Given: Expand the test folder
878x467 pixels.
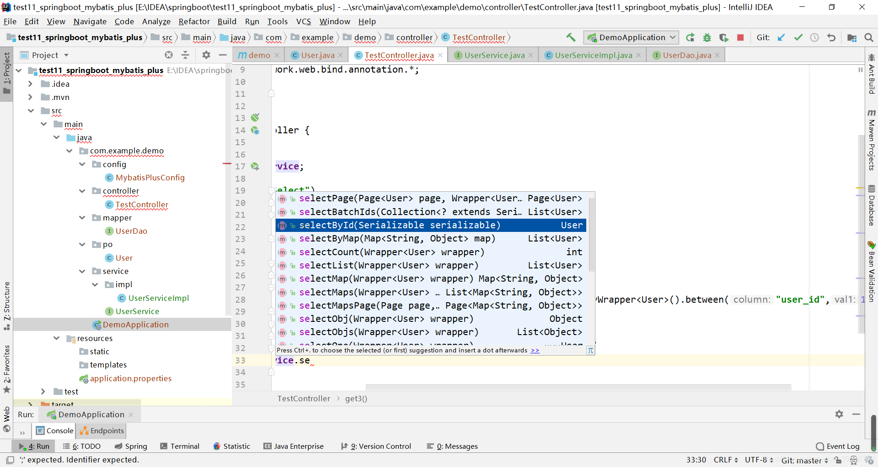Looking at the screenshot, I should coord(43,391).
